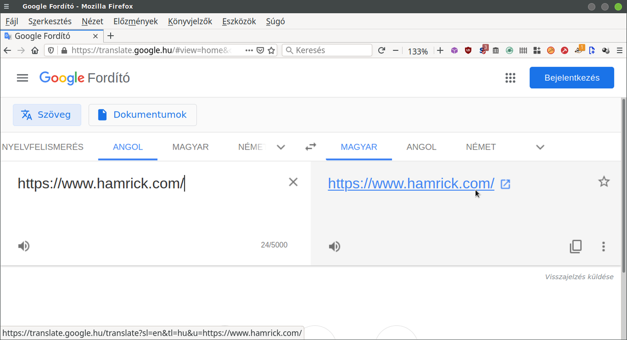The width and height of the screenshot is (627, 340).
Task: Open the green circular extension icon
Action: tap(509, 50)
